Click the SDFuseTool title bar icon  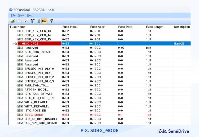coord(11,10)
